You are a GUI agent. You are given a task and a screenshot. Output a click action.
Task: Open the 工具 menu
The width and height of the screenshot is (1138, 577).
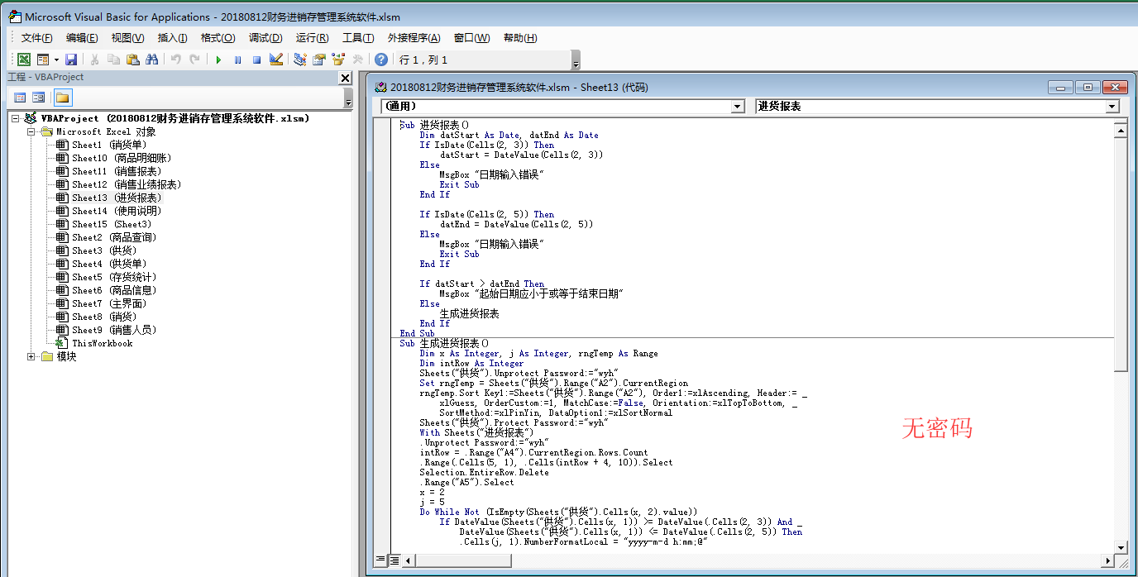(358, 38)
